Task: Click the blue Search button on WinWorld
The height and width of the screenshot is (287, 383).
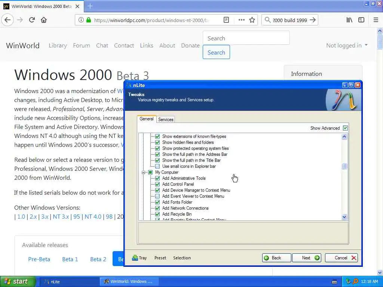Action: (216, 52)
